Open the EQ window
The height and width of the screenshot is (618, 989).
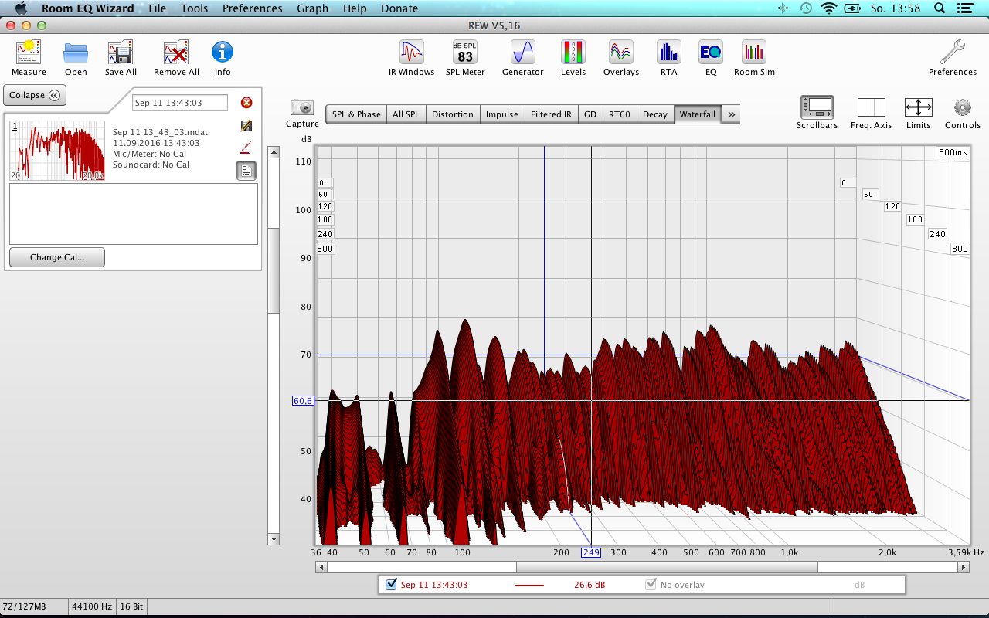coord(711,58)
